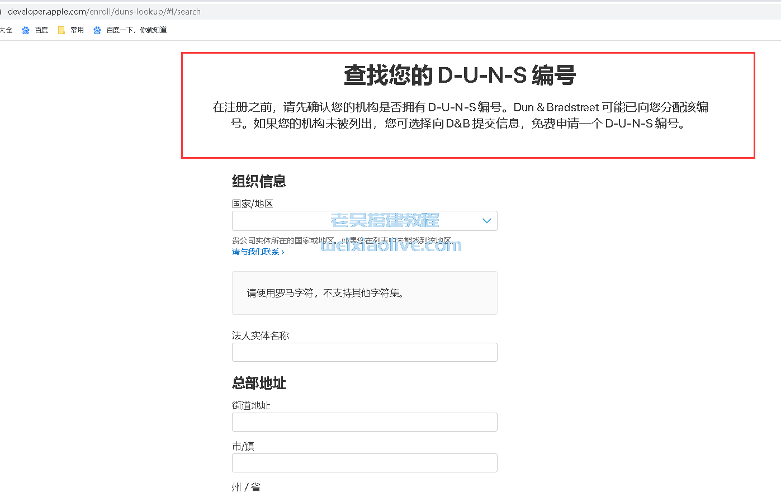781x492 pixels.
Task: Click the Baidu paw icon next to 百度
Action: 25,30
